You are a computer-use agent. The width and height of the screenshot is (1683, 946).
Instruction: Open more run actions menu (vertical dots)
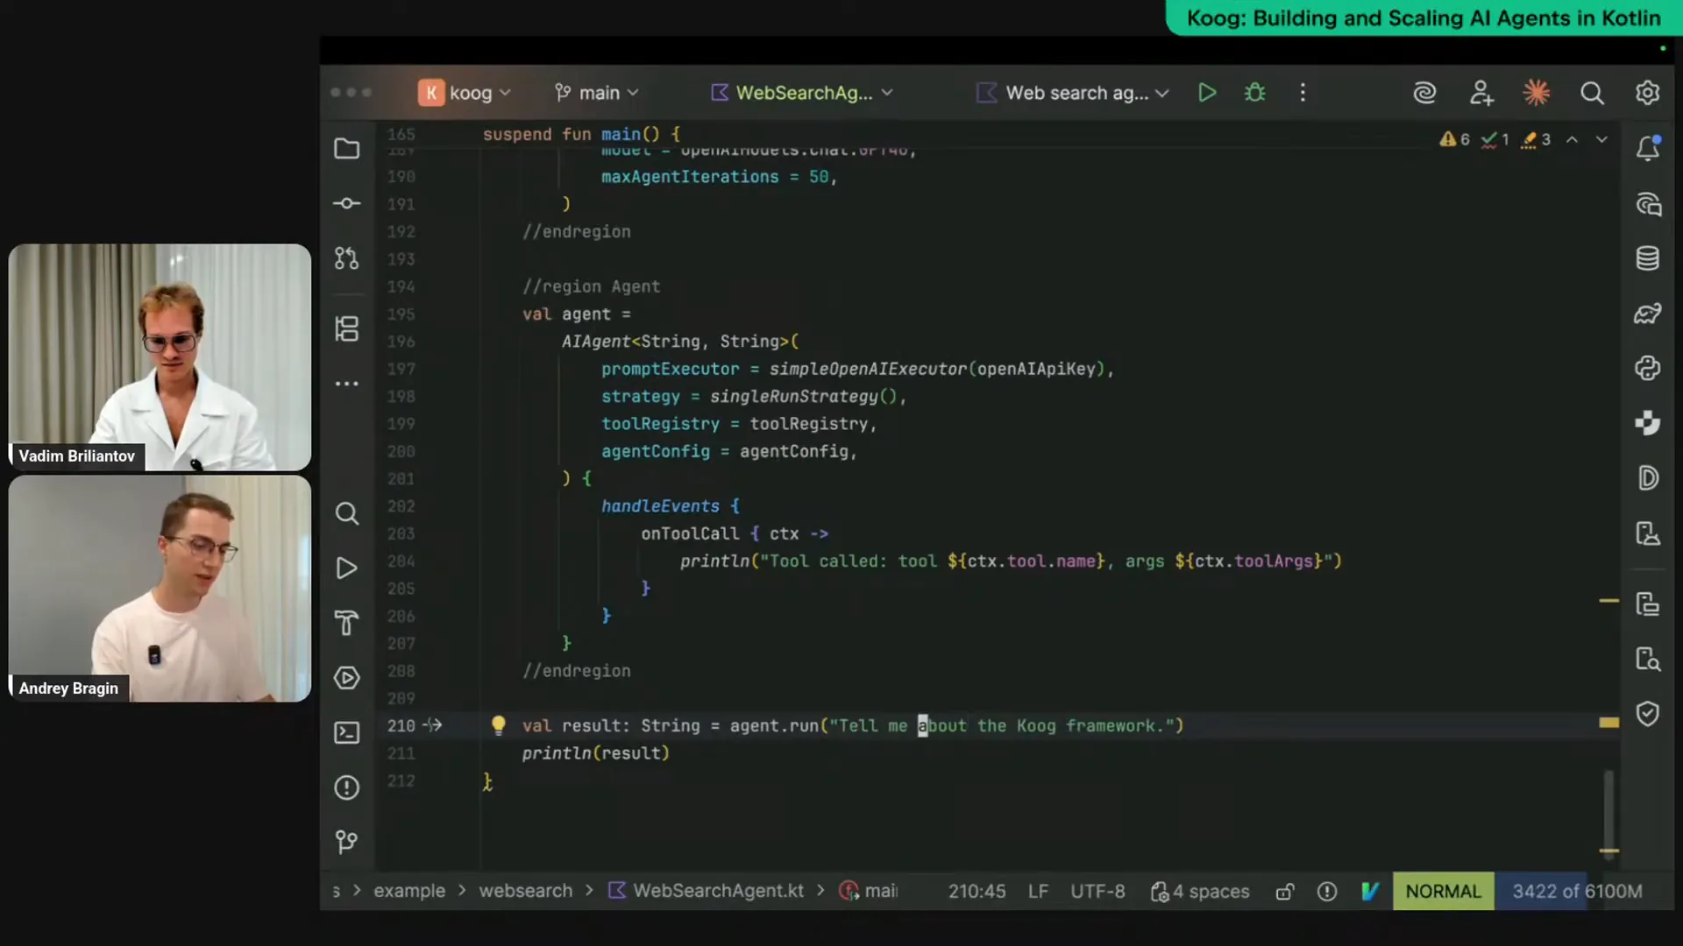(1303, 93)
